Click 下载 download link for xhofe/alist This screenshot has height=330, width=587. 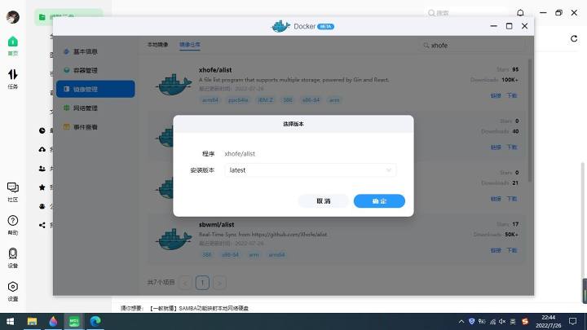point(512,95)
